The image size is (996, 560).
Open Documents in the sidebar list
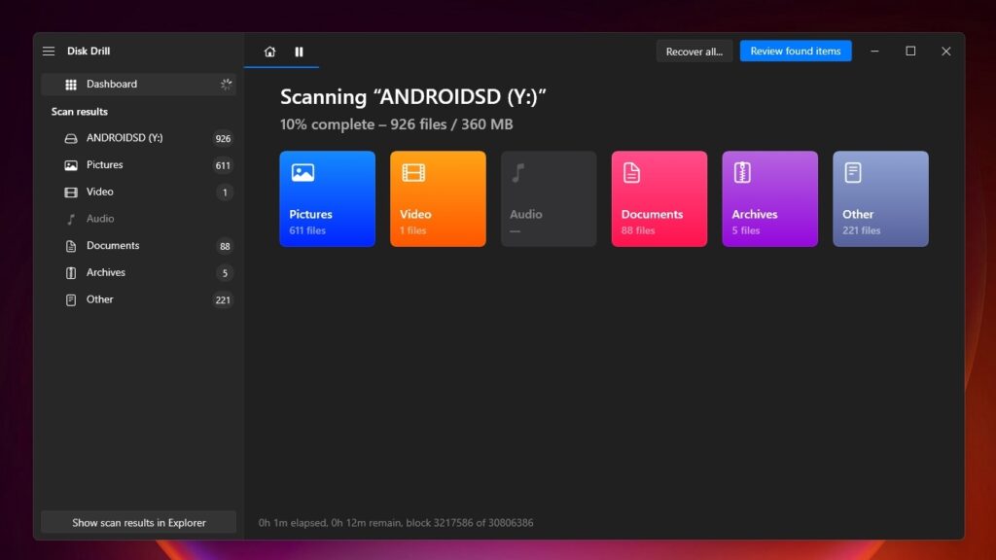pos(113,246)
